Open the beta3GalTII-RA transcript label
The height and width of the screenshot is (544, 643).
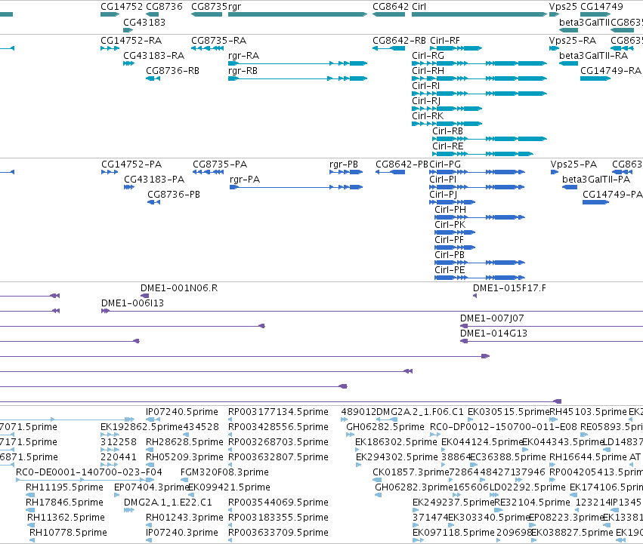tap(593, 56)
